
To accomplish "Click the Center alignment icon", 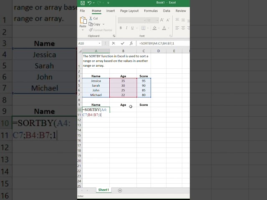I will click(x=183, y=28).
